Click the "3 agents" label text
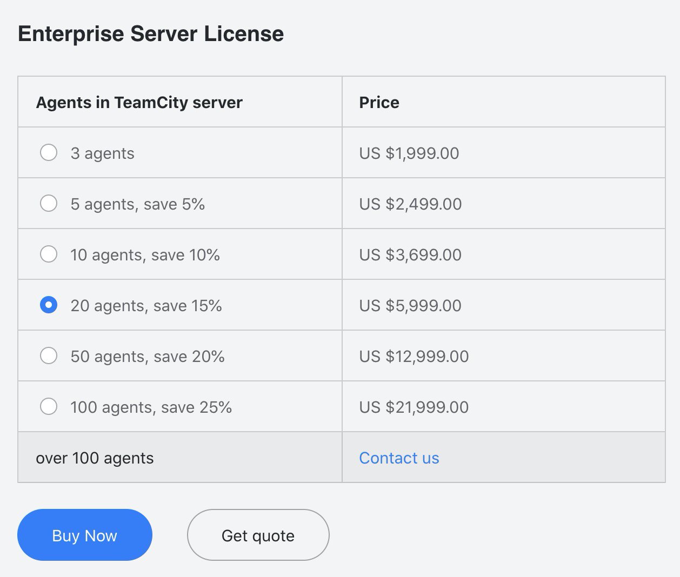Viewport: 680px width, 577px height. tap(102, 153)
